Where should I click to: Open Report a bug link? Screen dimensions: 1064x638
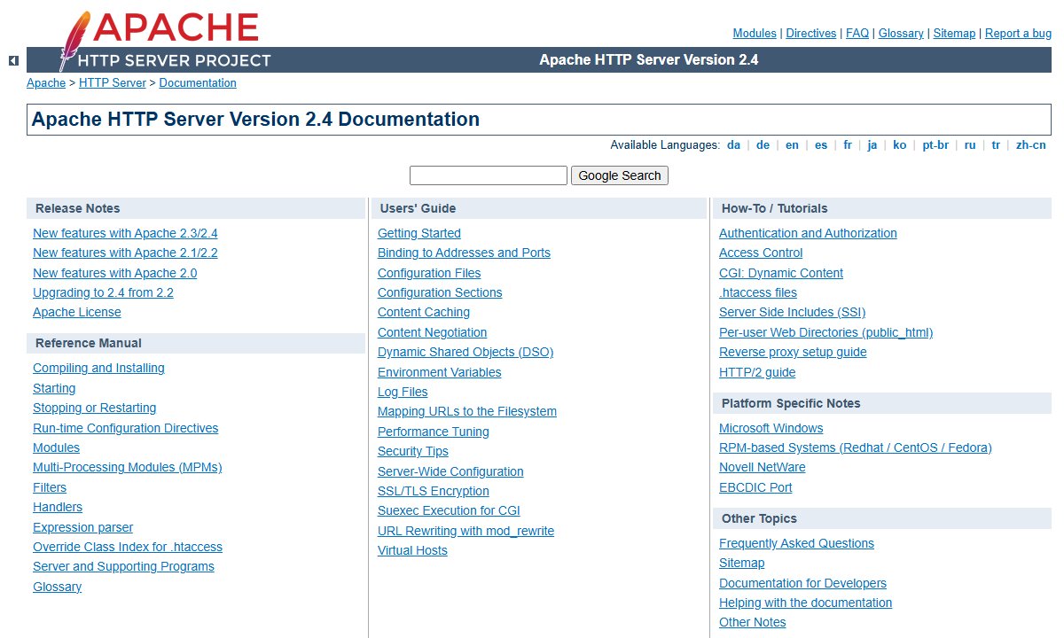point(1018,33)
